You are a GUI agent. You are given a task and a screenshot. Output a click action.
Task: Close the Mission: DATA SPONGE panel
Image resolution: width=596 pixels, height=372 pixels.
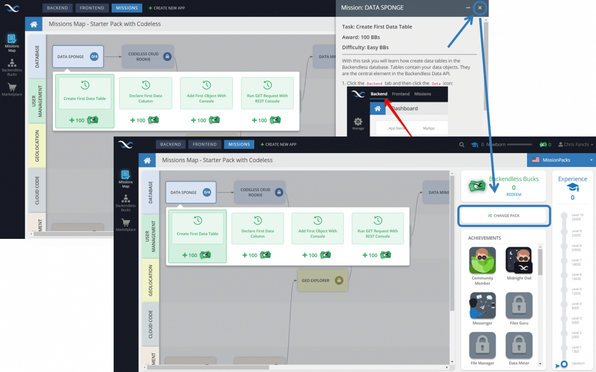click(x=480, y=8)
